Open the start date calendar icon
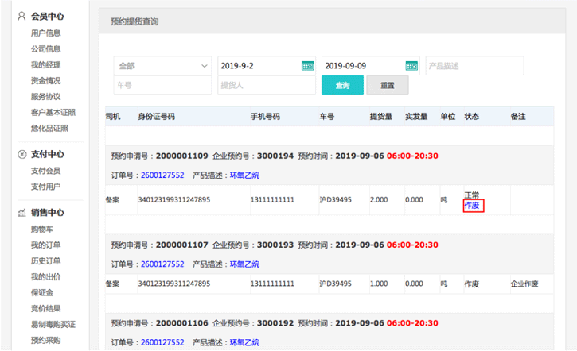577x351 pixels. coord(307,66)
